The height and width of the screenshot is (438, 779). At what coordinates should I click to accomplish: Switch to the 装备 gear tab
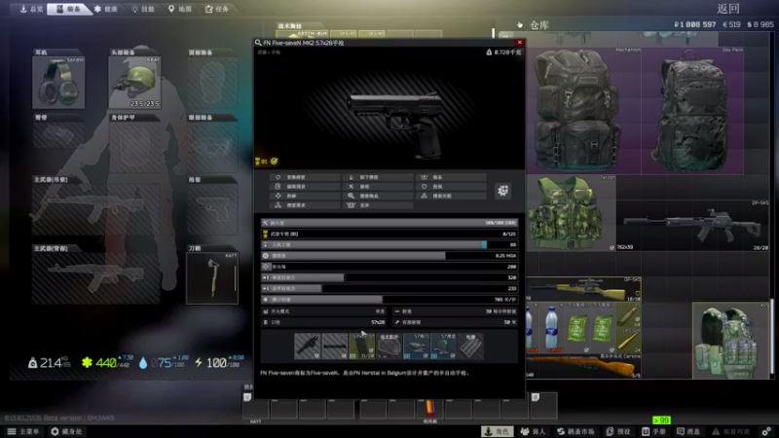pos(68,9)
